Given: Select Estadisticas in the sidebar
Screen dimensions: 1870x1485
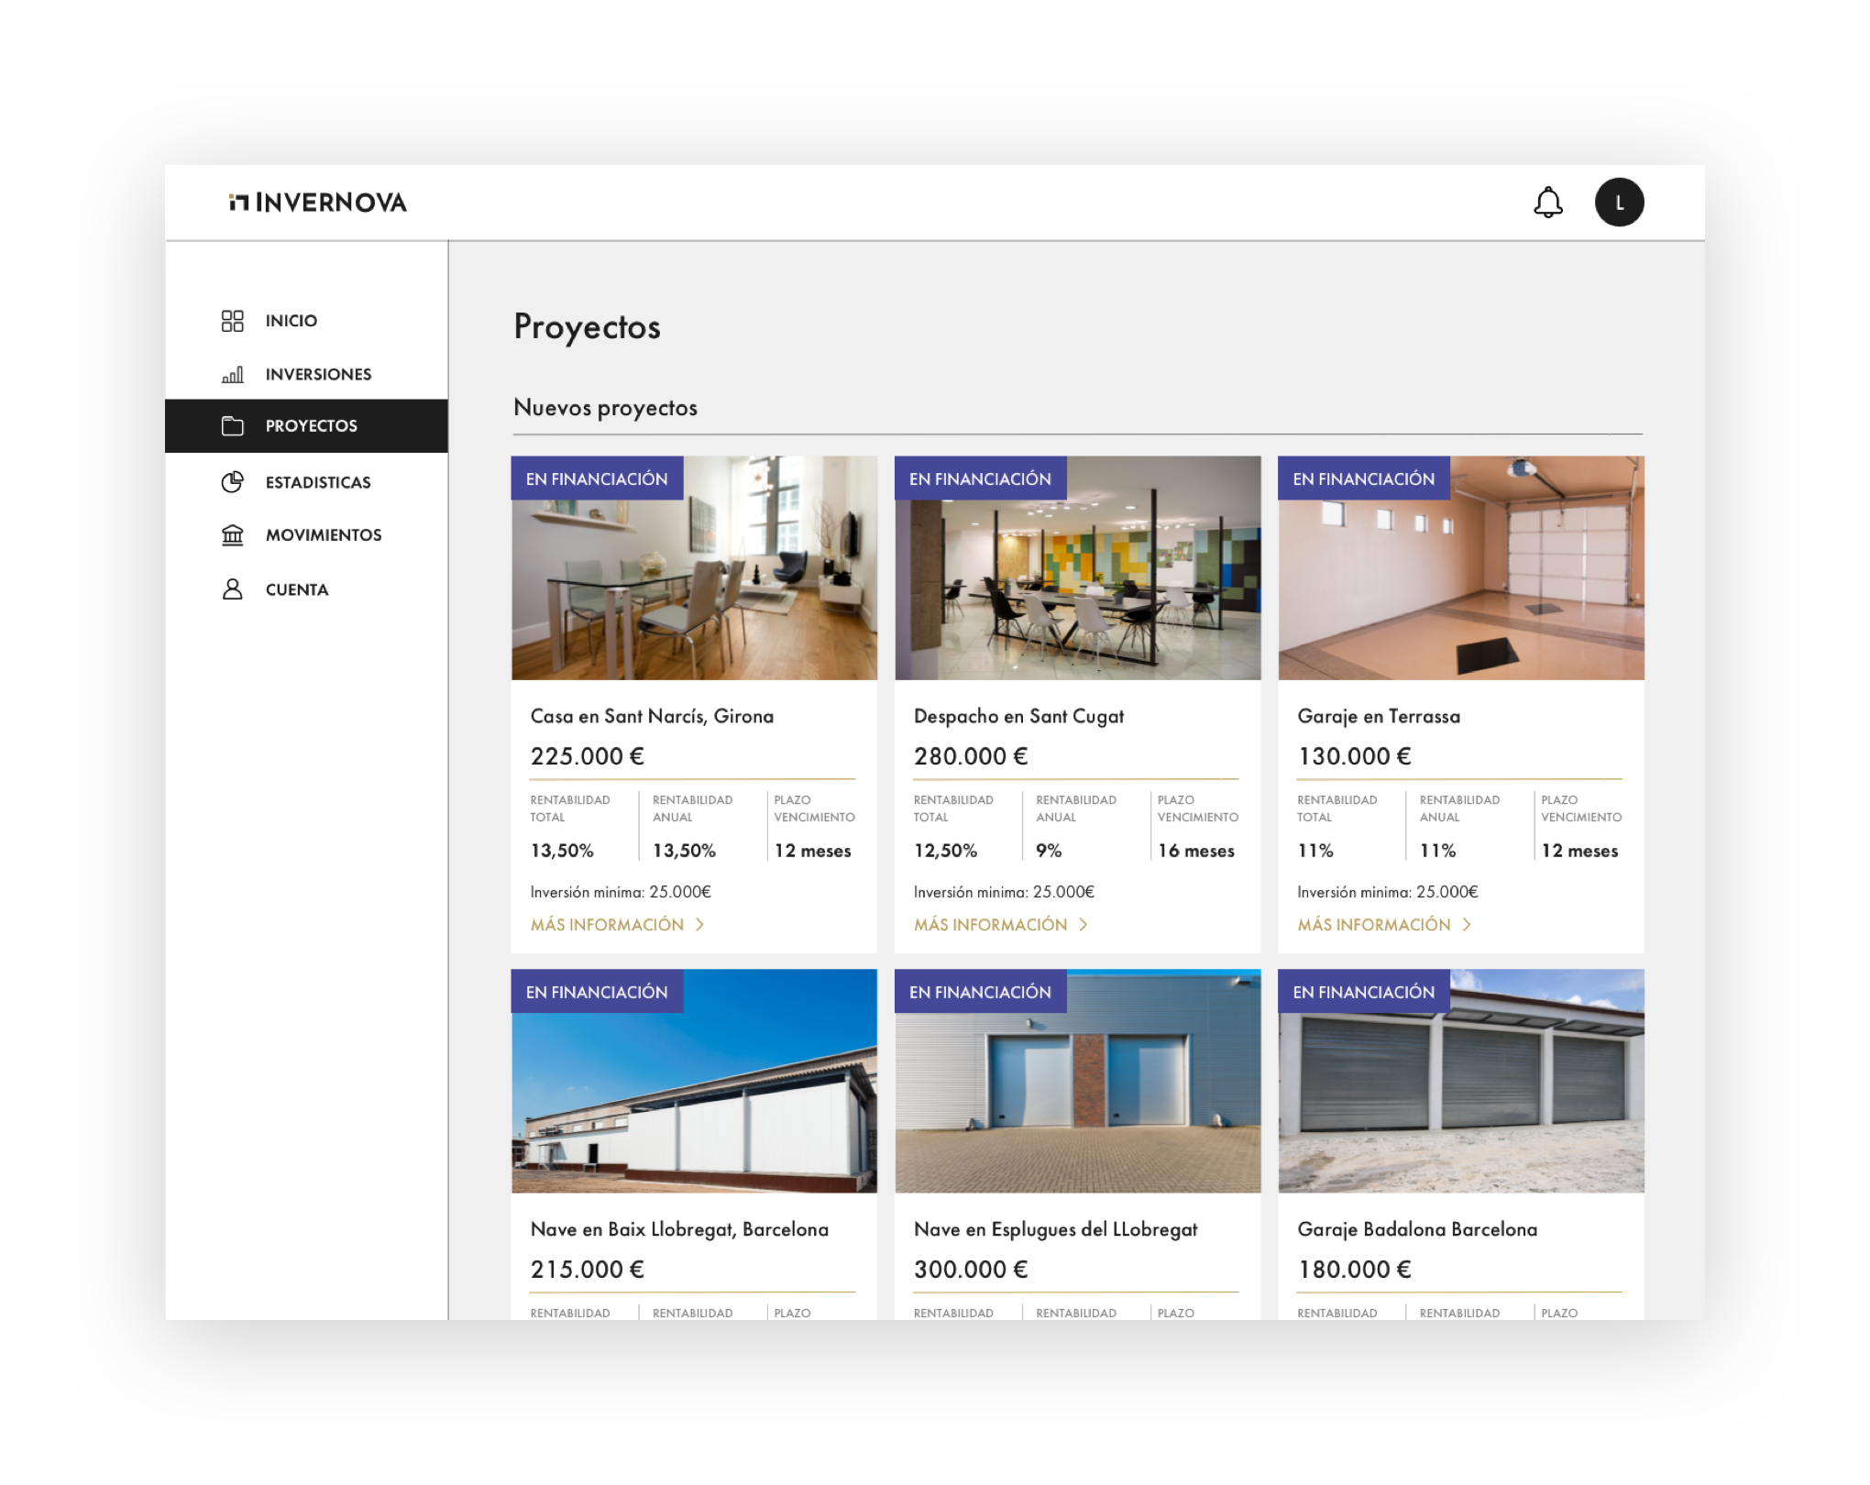Looking at the screenshot, I should (318, 482).
